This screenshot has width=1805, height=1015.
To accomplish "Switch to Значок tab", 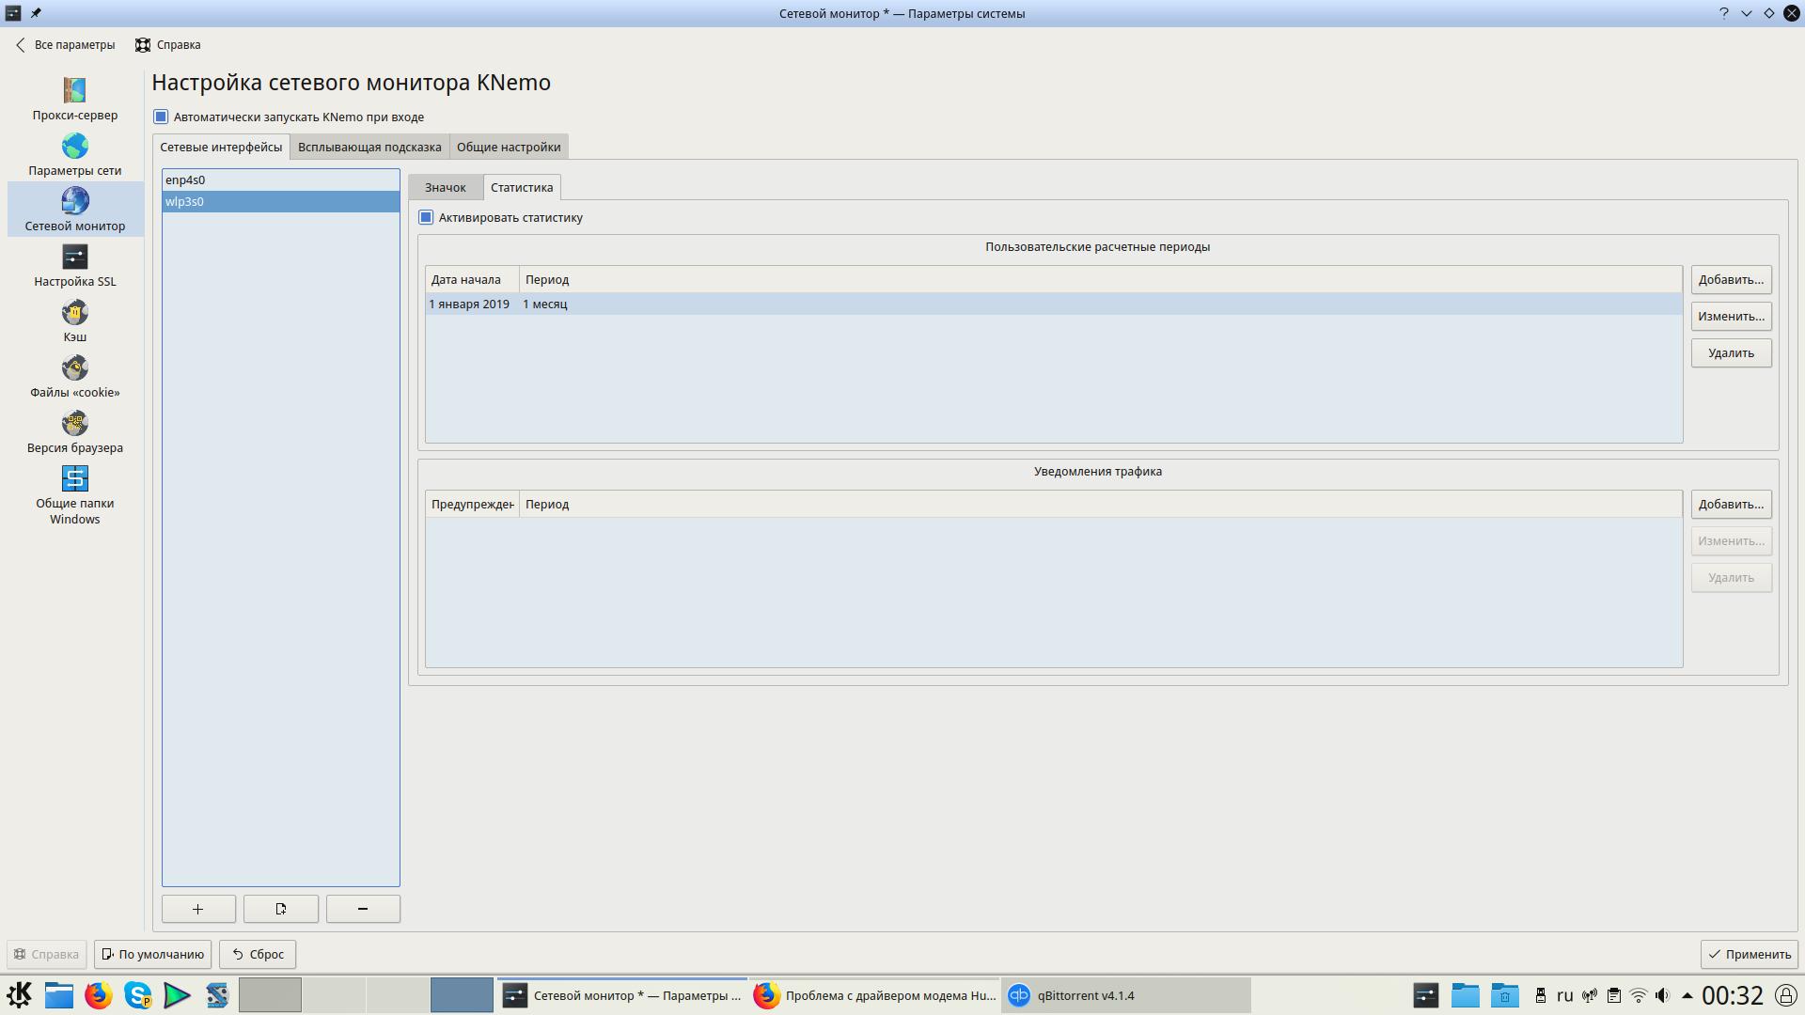I will [445, 187].
